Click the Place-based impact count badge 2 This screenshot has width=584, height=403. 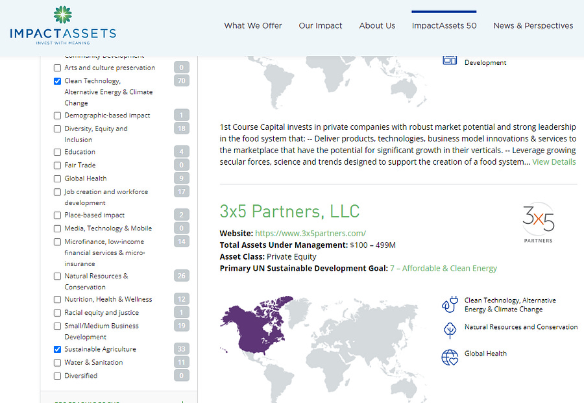coord(182,215)
